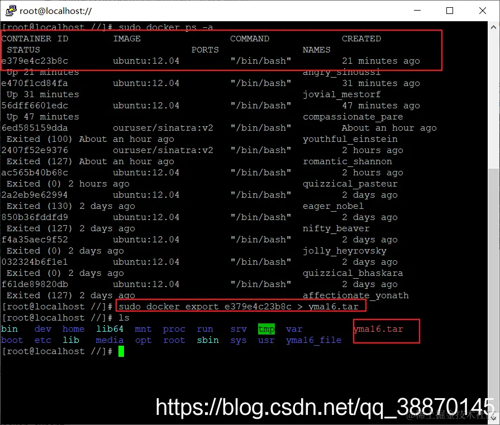
Task: Click the root@localhost:// window title text
Action: tap(56, 11)
